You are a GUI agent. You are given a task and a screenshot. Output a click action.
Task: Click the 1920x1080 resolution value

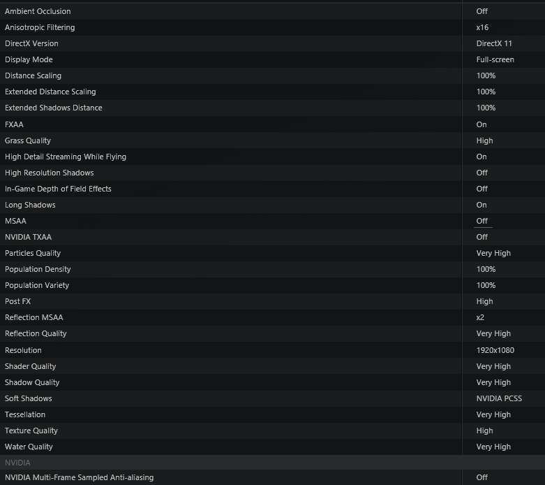click(x=495, y=350)
